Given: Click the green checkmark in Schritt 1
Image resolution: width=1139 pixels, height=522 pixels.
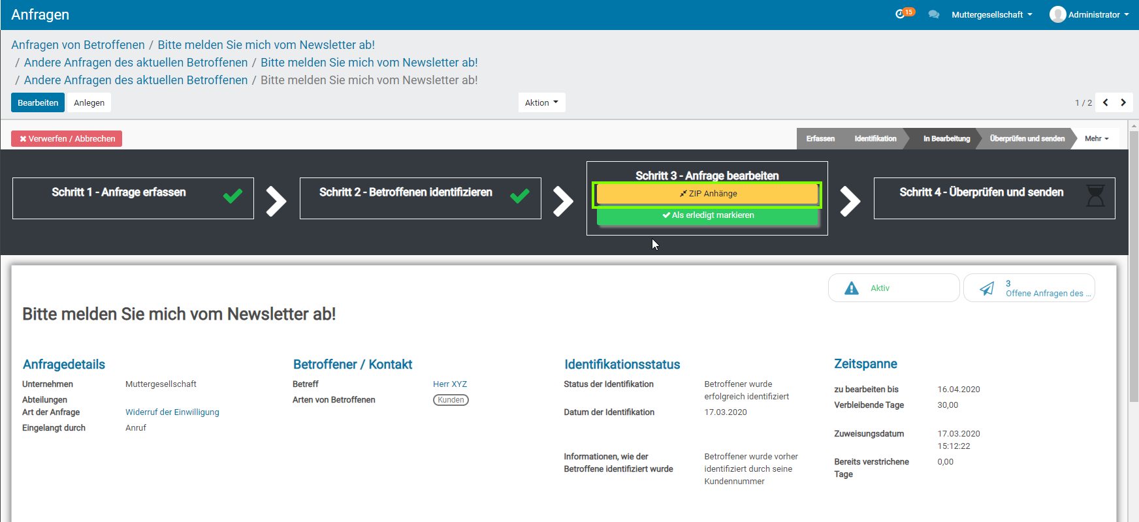Looking at the screenshot, I should [x=233, y=196].
